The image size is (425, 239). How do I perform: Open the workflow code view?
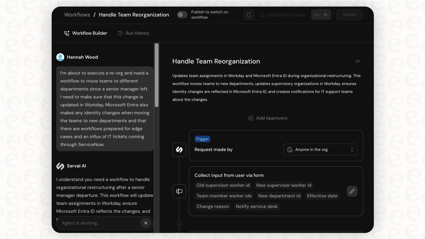pyautogui.click(x=357, y=61)
